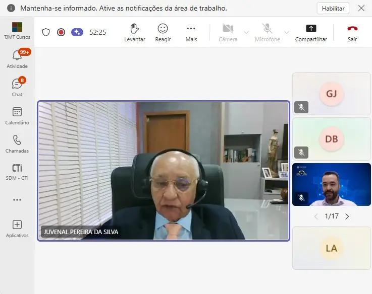The image size is (372, 294).
Task: Click the shield security icon
Action: point(46,32)
